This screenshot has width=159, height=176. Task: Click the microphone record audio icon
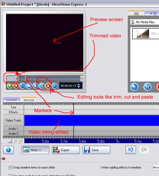coord(35,86)
